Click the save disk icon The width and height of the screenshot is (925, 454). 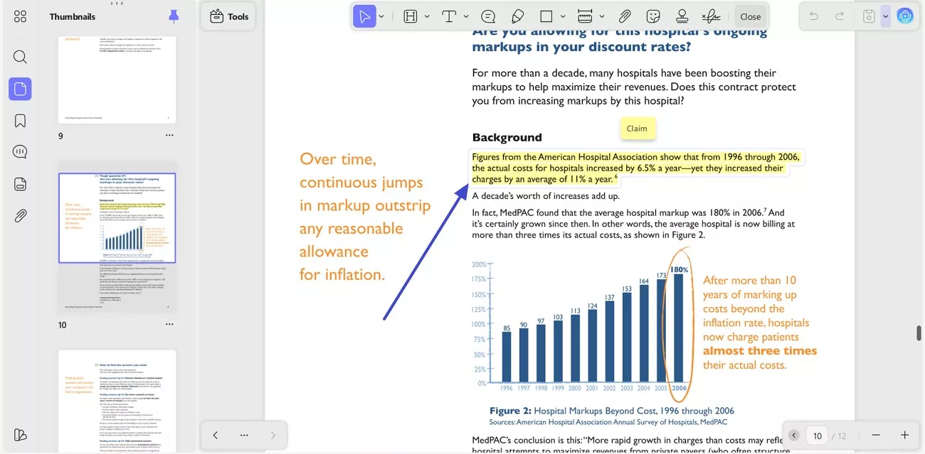point(869,16)
